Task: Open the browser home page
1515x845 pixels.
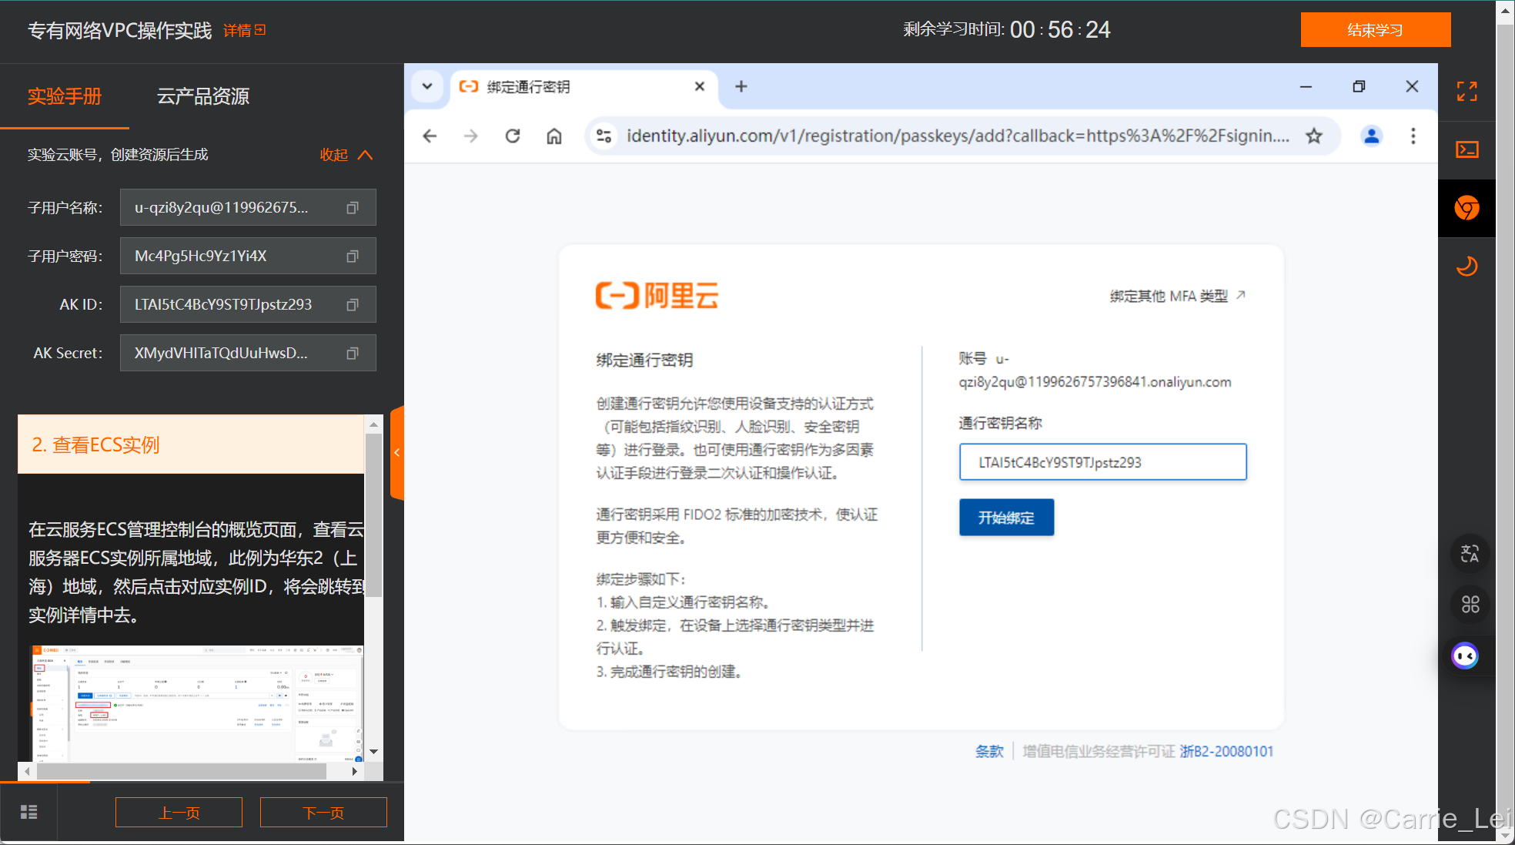Action: click(x=554, y=136)
